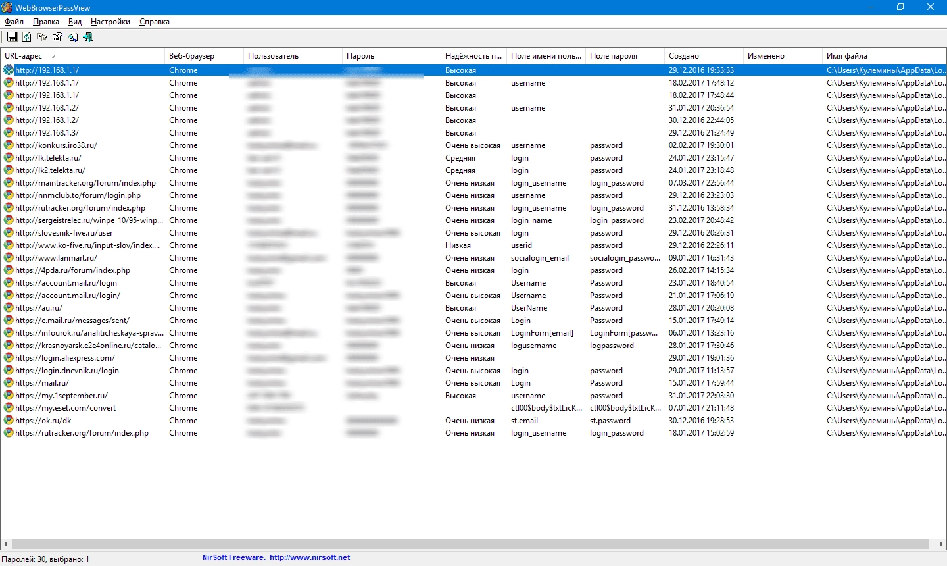The width and height of the screenshot is (947, 566).
Task: Click the created date 31.01.2017 20:36:54
Action: 701,108
